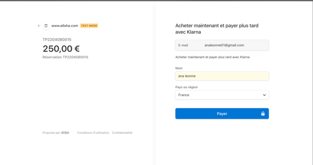Viewport: 313px width, 165px height.
Task: Click the Propulsé par stripe link
Action: 56,133
